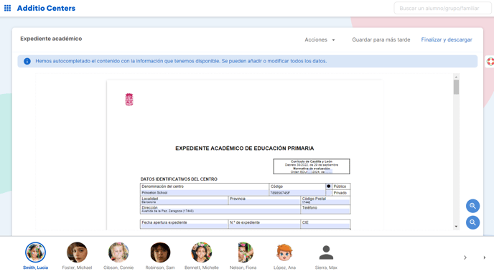Click Finalizar y descargar
The height and width of the screenshot is (274, 494).
[447, 39]
